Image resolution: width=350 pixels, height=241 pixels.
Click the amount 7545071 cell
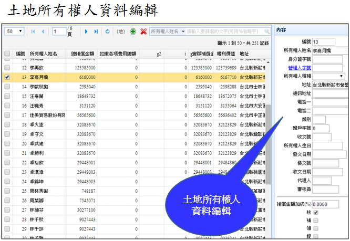click(87, 201)
